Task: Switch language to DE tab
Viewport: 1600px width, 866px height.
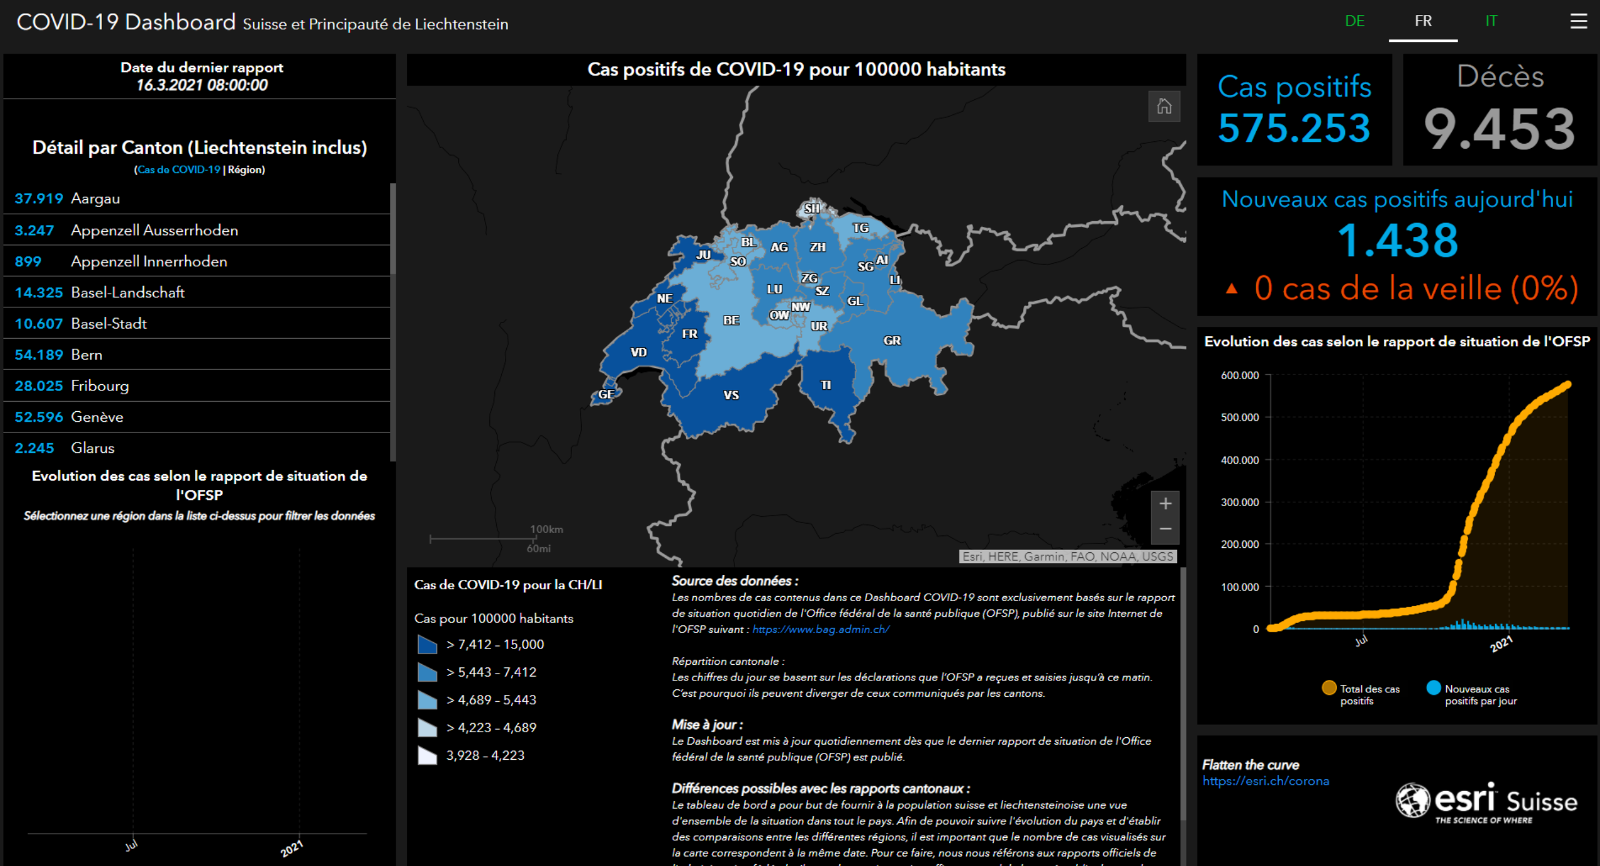Action: 1354,21
